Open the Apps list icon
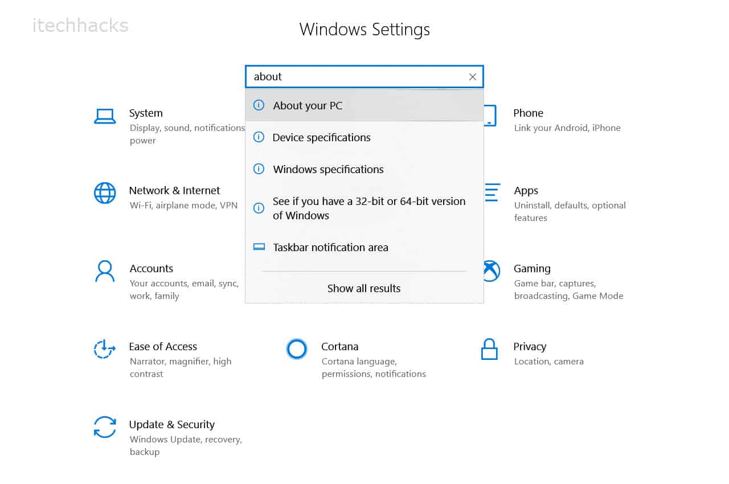Image resolution: width=729 pixels, height=484 pixels. (492, 193)
